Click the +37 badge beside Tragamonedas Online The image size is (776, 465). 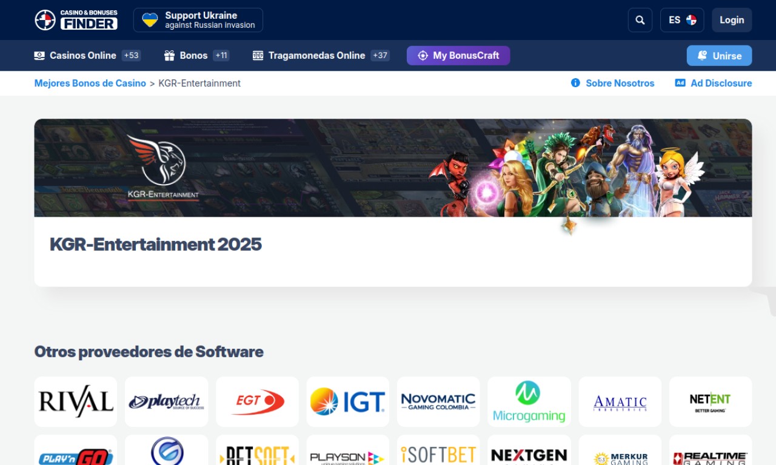[x=380, y=56]
